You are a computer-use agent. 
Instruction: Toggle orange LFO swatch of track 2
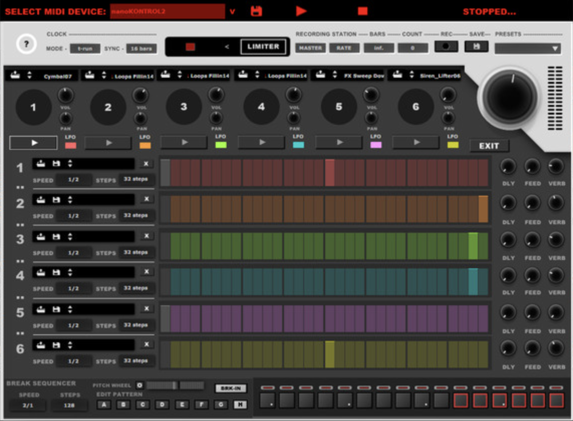145,145
